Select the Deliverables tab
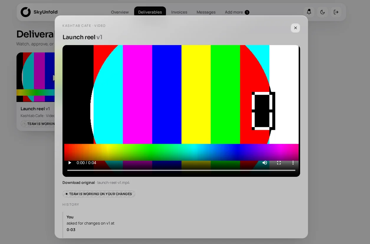370x244 pixels. click(x=150, y=12)
